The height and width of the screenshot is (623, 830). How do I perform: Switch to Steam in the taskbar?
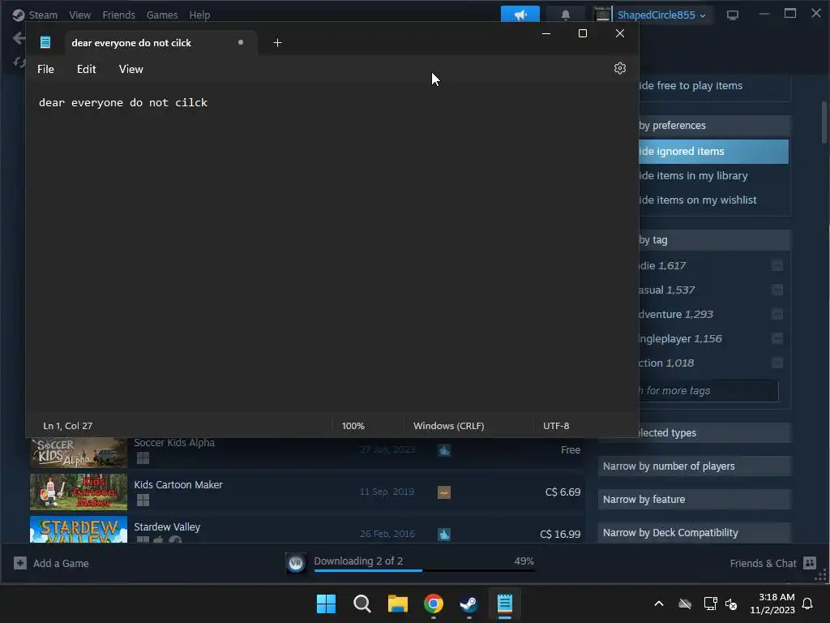[x=468, y=604]
